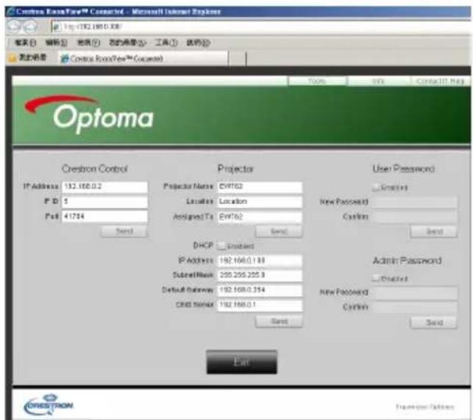Click the browser Forward arrow button
The height and width of the screenshot is (420, 473).
pos(29,27)
